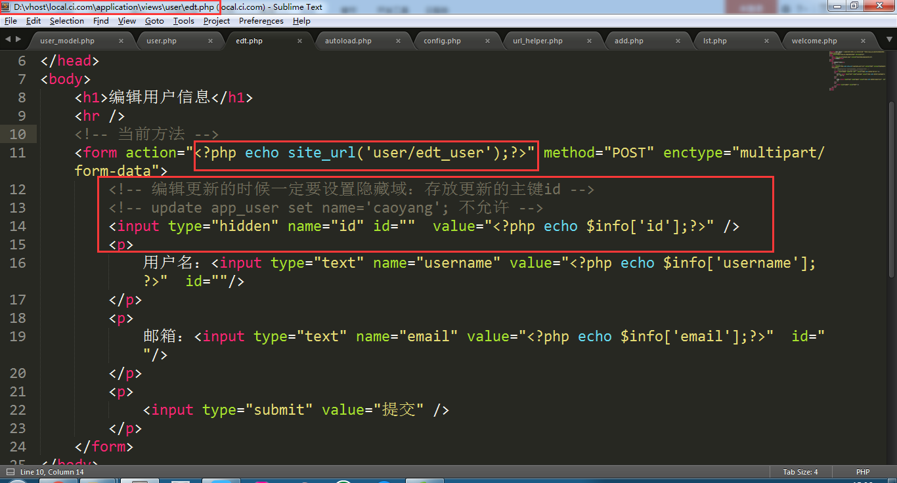
Task: Click line number 14 in the gutter
Action: [x=18, y=226]
